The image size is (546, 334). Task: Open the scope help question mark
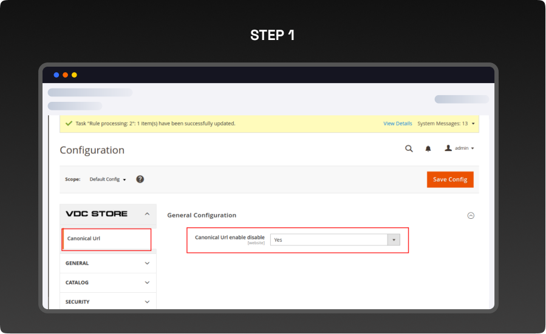coord(140,179)
